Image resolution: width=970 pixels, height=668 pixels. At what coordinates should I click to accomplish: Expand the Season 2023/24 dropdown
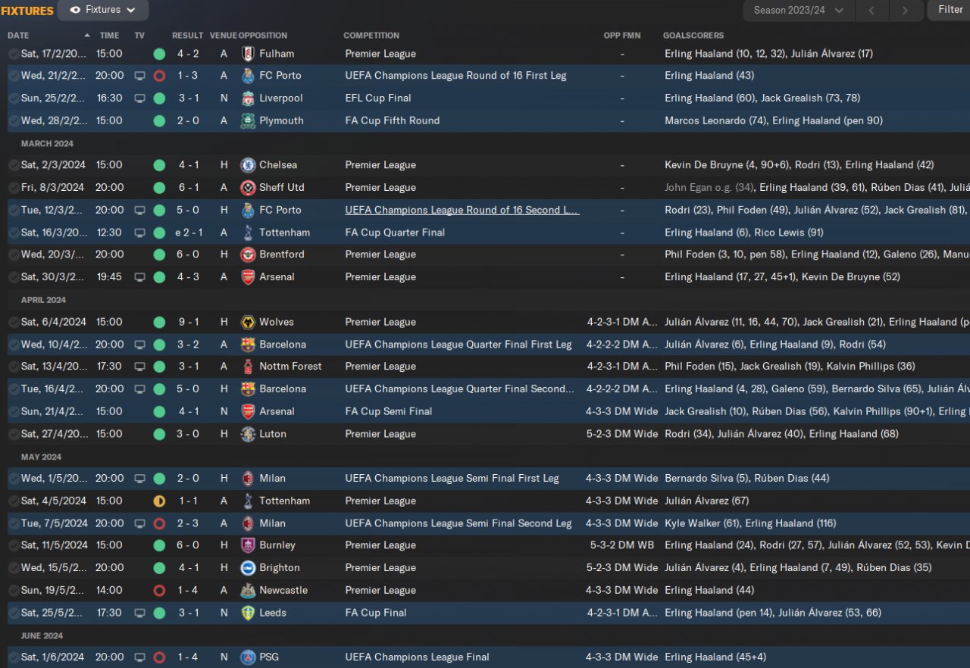[799, 11]
